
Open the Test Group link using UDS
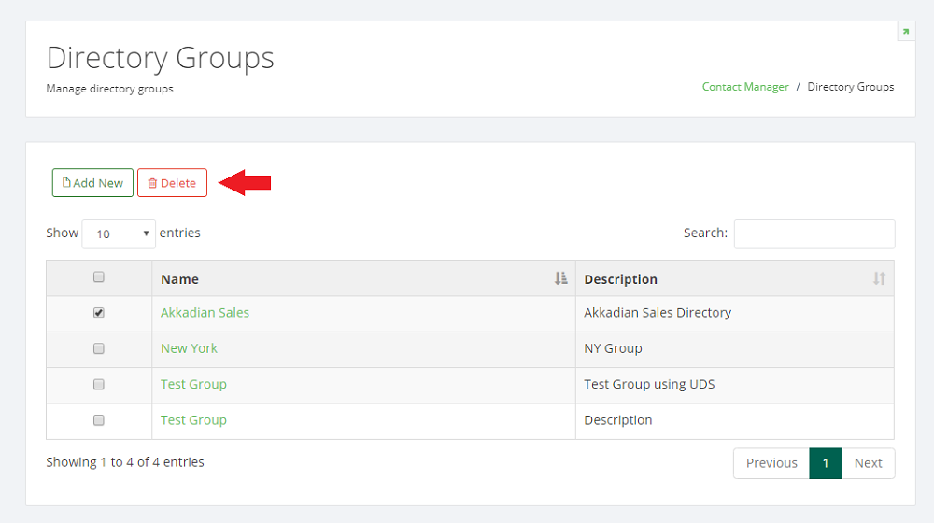tap(193, 384)
